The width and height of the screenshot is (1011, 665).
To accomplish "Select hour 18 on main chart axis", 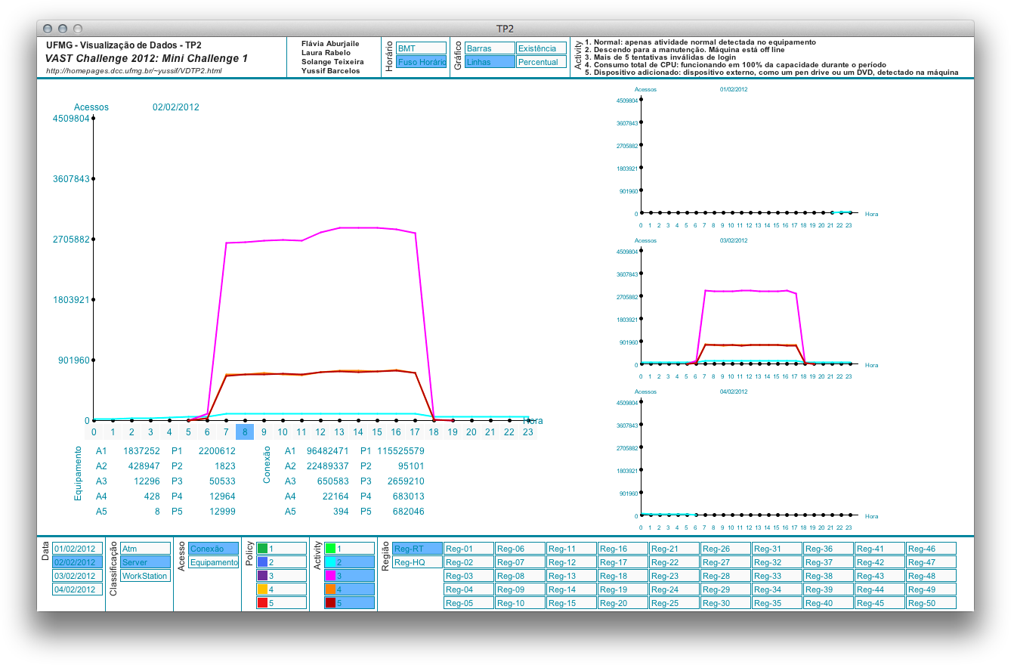I will [x=434, y=432].
